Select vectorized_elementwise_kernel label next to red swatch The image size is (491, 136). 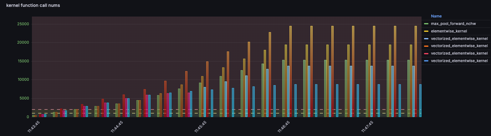click(x=459, y=53)
